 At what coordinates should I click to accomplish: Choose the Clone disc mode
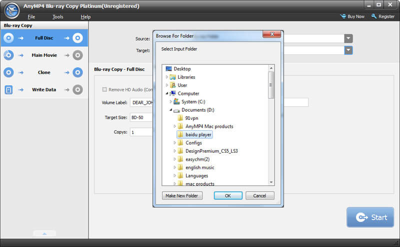(x=44, y=72)
